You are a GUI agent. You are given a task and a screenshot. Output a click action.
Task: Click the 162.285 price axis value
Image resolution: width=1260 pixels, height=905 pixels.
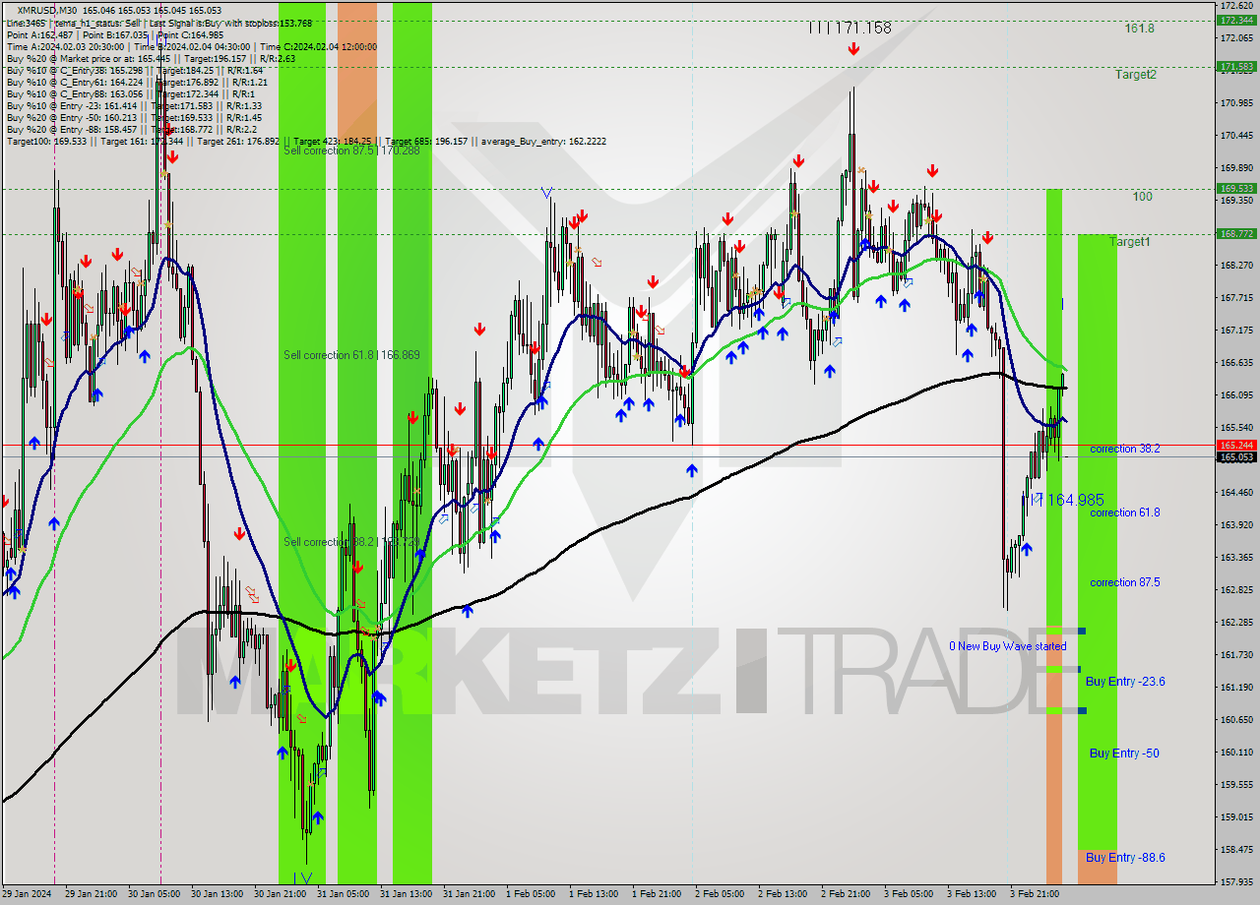coord(1237,622)
